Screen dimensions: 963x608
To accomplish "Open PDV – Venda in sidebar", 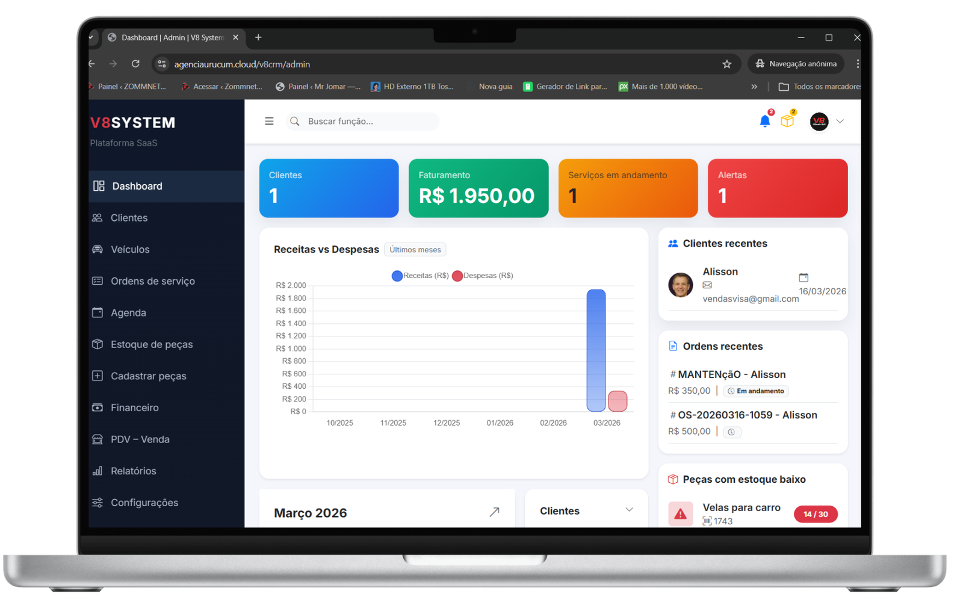I will pos(140,439).
